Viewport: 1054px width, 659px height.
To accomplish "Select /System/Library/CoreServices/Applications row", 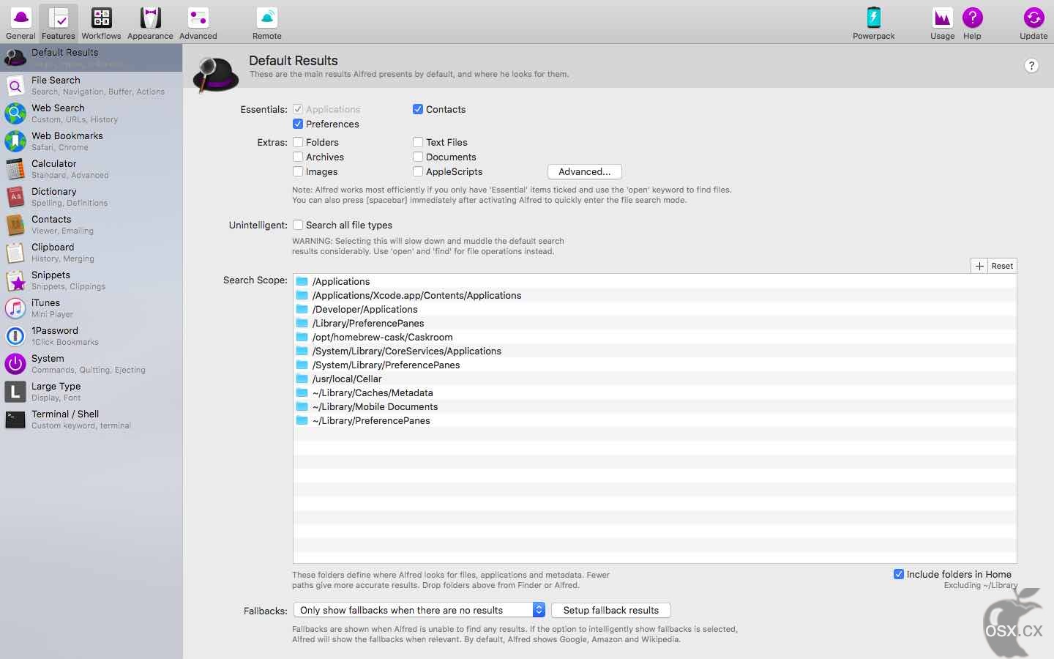I will pyautogui.click(x=654, y=351).
